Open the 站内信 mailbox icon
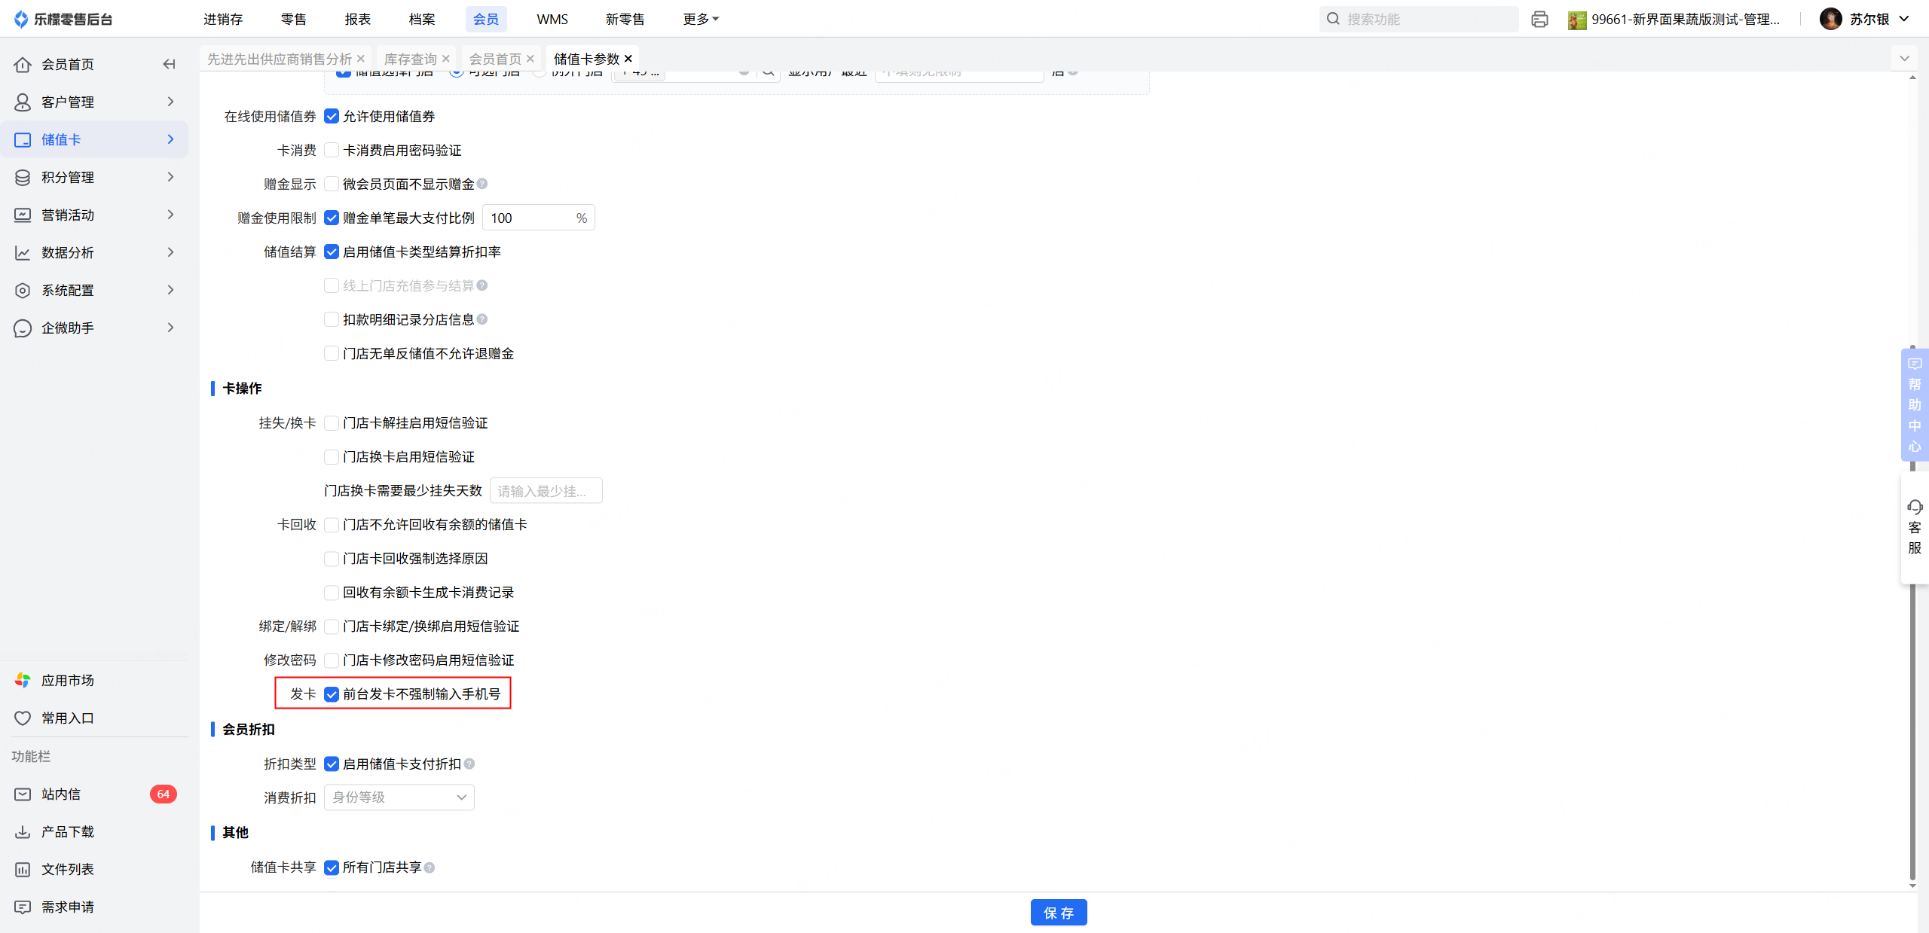 (x=23, y=794)
